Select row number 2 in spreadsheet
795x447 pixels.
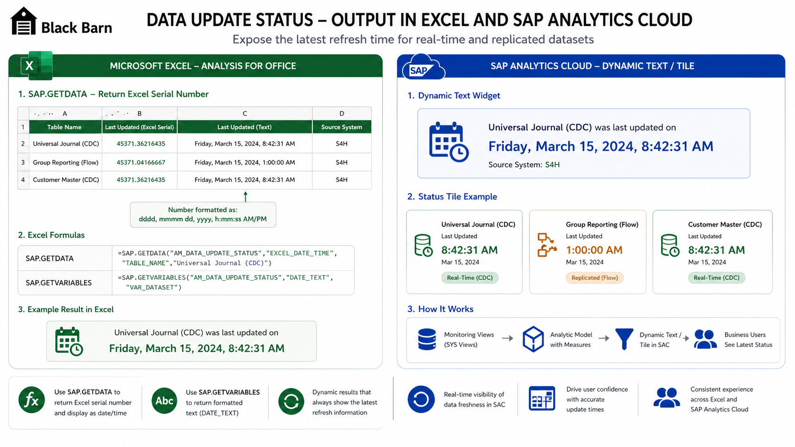point(23,143)
